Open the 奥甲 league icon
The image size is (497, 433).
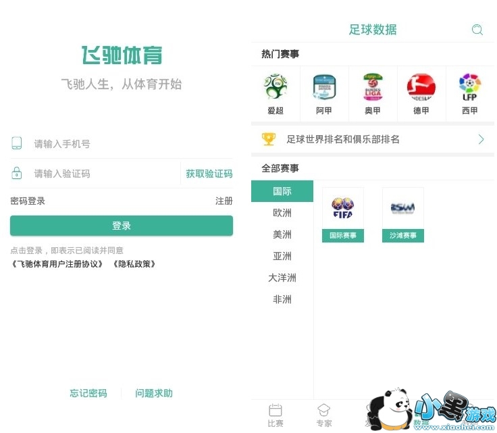point(373,87)
